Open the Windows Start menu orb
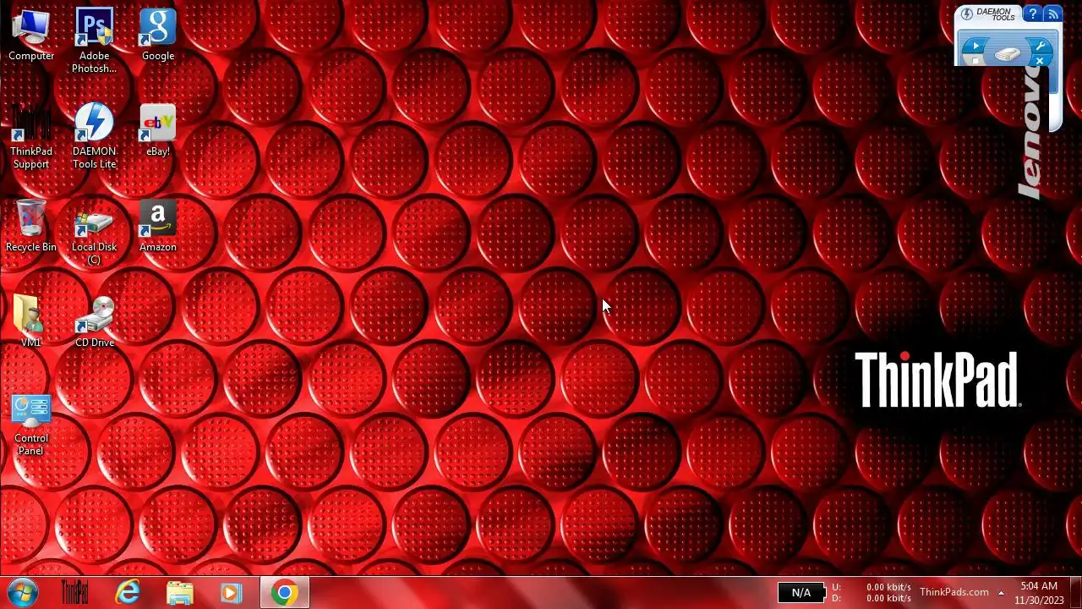Viewport: 1082px width, 609px height. [x=23, y=593]
